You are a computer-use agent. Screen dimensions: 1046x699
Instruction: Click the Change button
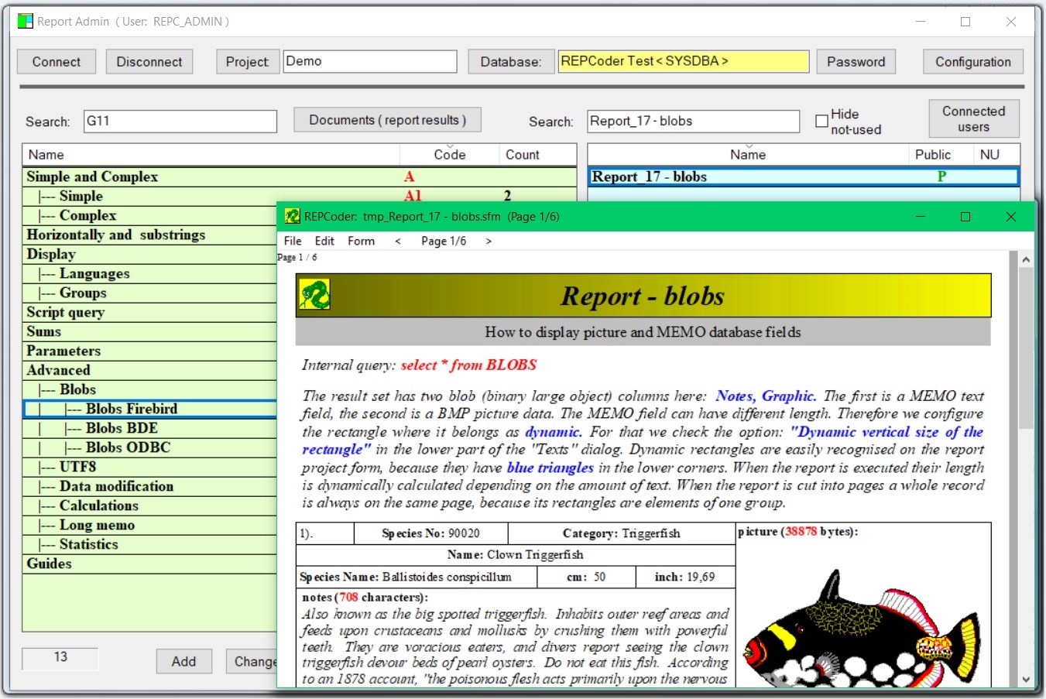tap(252, 661)
